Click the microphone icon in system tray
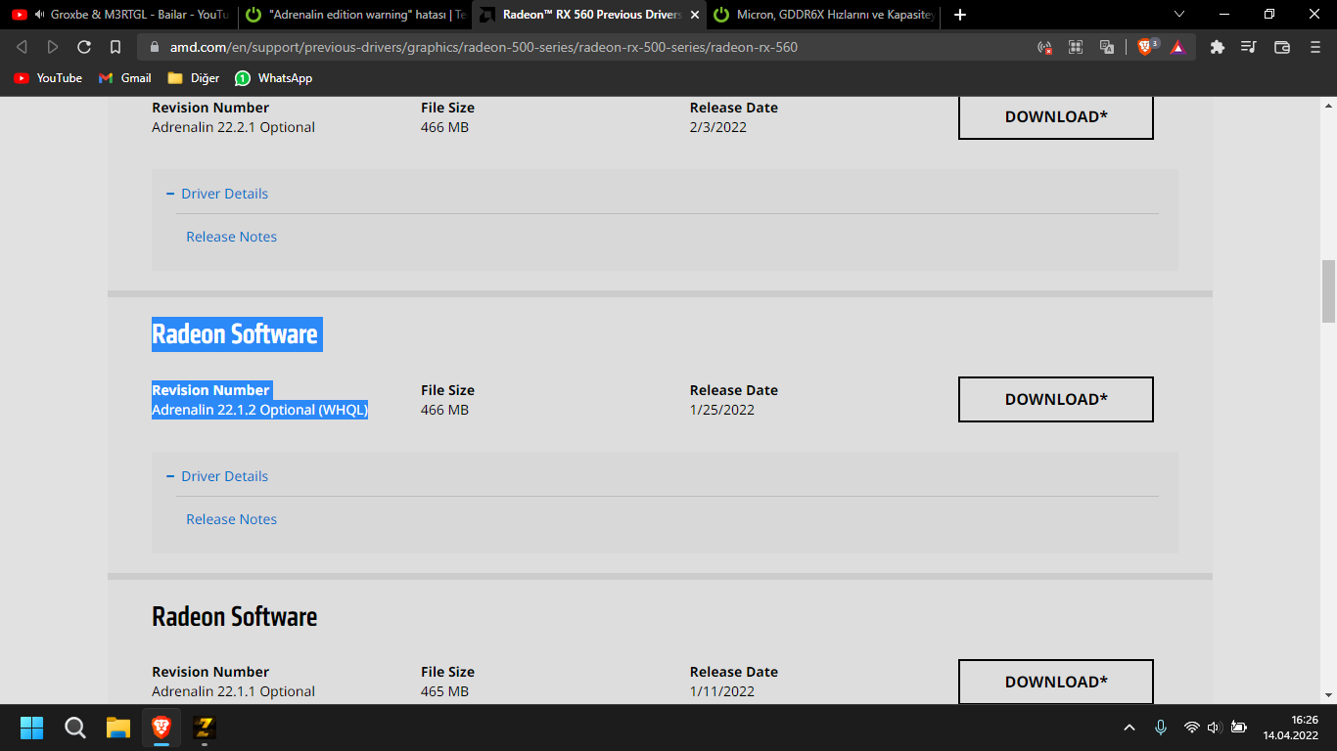Screen dimensions: 1337x751 click(1161, 728)
